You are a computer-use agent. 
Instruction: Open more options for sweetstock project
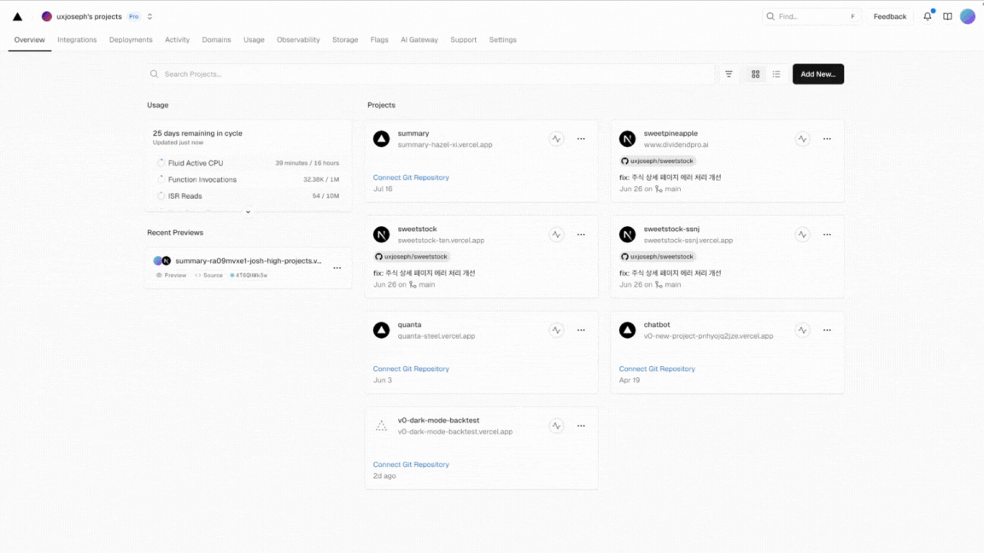581,235
